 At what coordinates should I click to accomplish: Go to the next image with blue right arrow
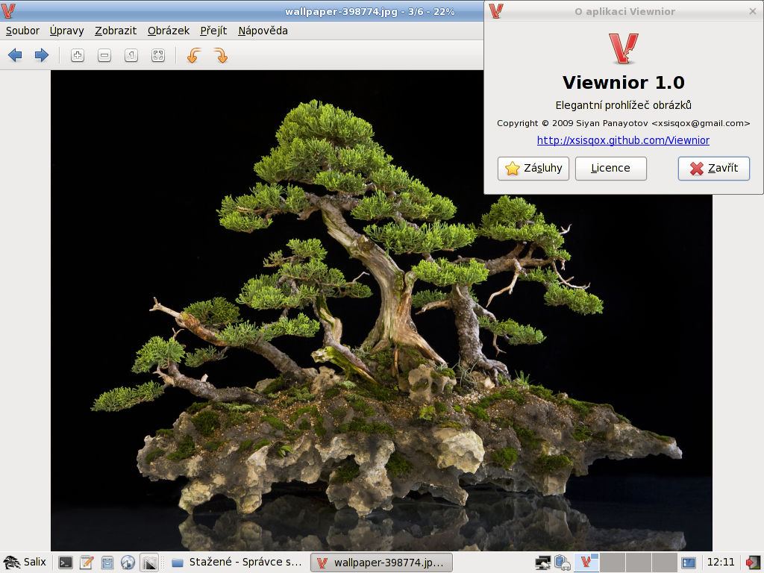click(x=42, y=55)
